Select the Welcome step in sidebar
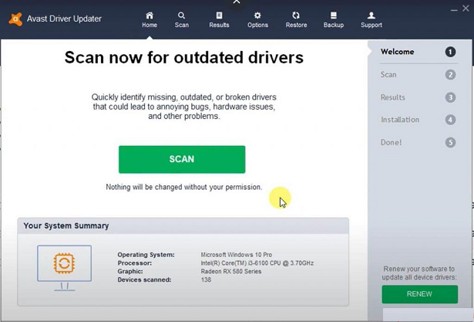 pyautogui.click(x=397, y=52)
